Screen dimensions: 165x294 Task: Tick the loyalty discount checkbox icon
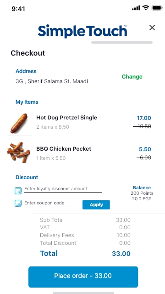tap(18, 191)
